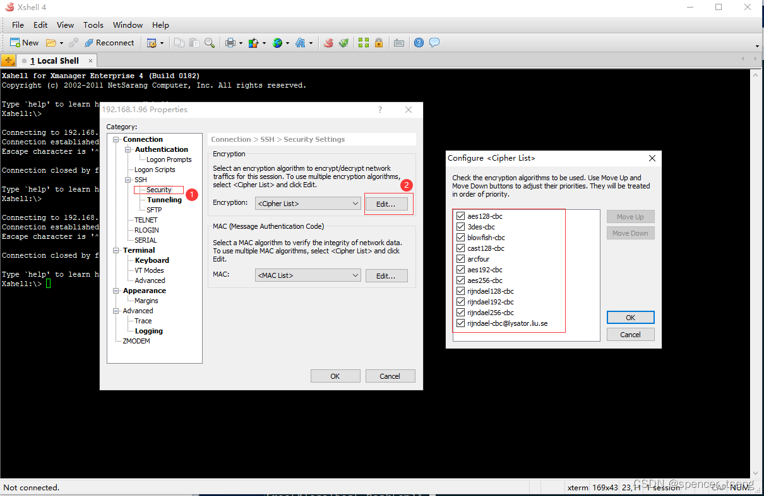Open the on-screen keyboard icon
The height and width of the screenshot is (496, 764).
pyautogui.click(x=399, y=43)
